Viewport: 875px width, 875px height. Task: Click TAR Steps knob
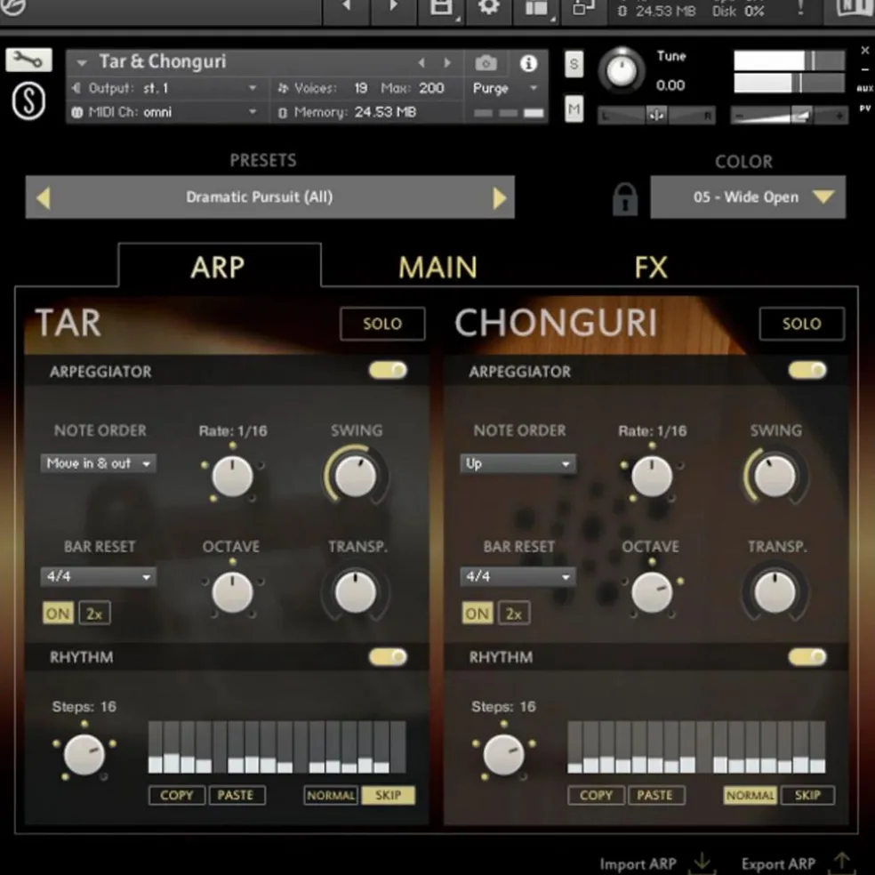84,754
